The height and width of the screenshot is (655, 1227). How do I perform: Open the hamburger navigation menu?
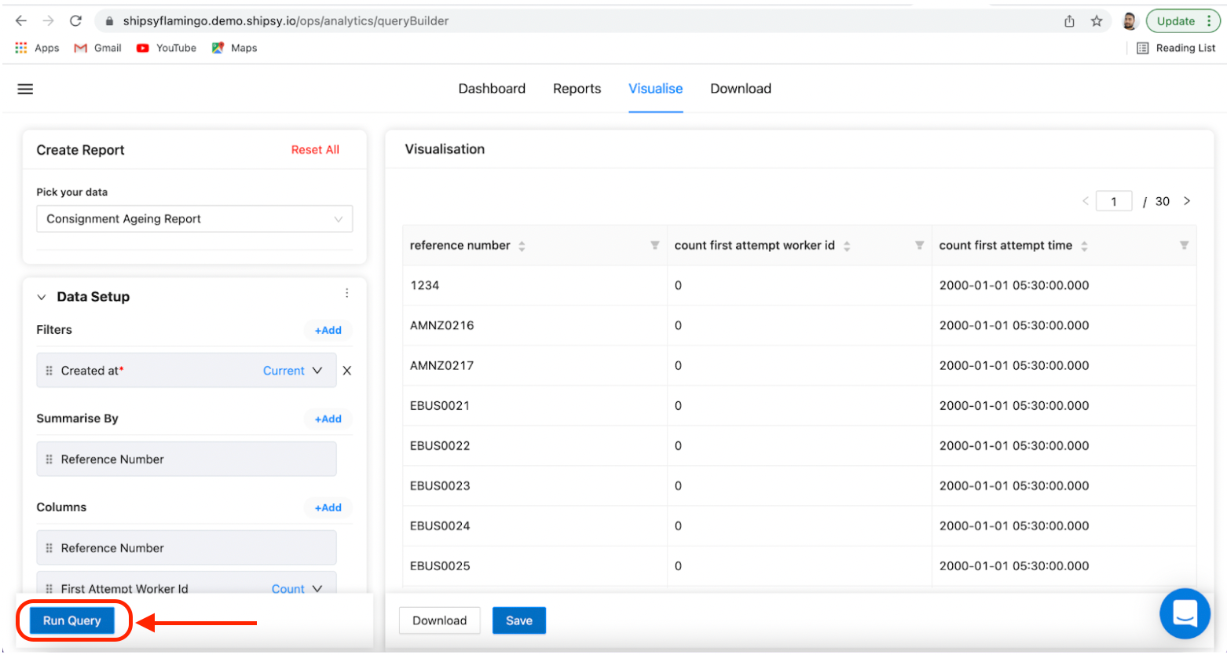[x=25, y=89]
